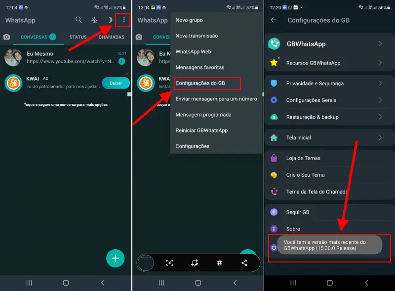This screenshot has width=395, height=291.
Task: Expand the Recursos GBWhatsApp chevron
Action: pyautogui.click(x=380, y=63)
